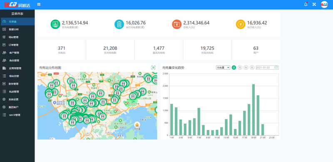Click the blue battery daily charging icon
333x162 pixels.
[x=119, y=24]
